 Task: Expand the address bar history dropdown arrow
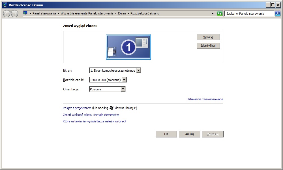tap(213, 14)
